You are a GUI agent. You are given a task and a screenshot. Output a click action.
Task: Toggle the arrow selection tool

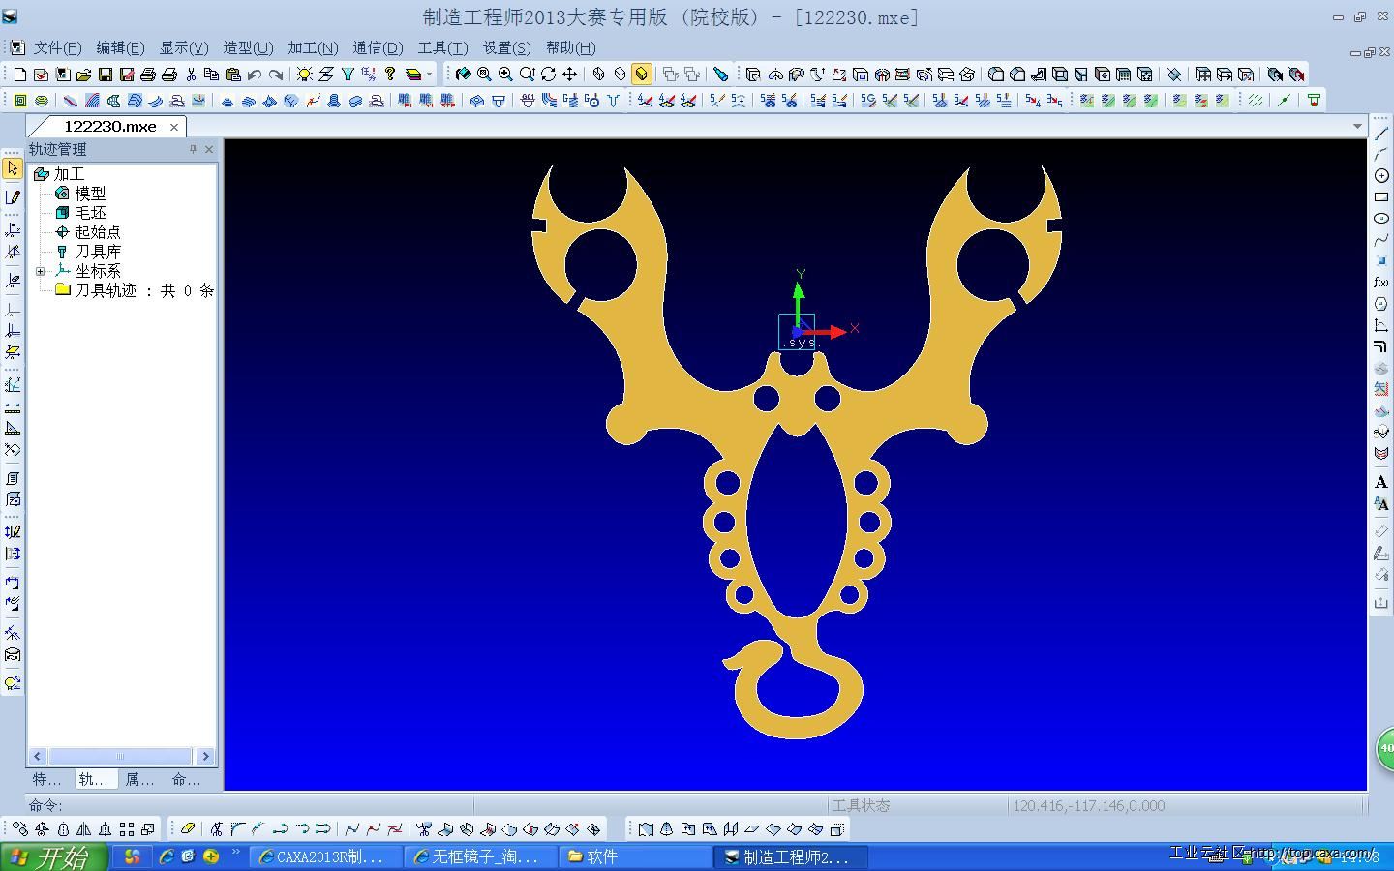pyautogui.click(x=12, y=168)
